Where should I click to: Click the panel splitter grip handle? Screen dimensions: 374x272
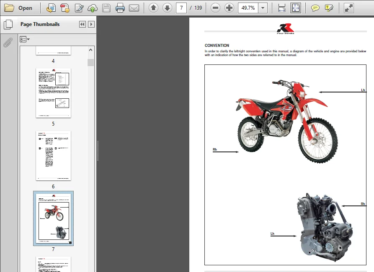pos(98,151)
